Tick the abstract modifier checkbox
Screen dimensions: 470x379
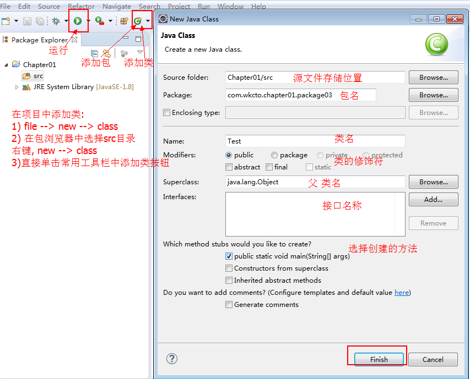tap(229, 167)
